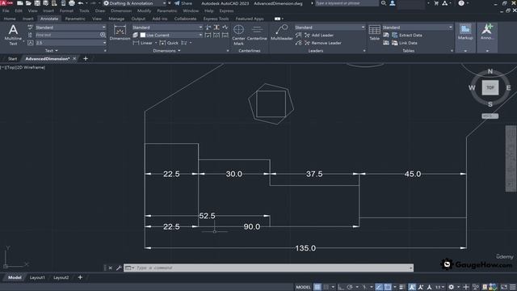Switch to the Layout2 tab
The image size is (517, 291).
61,278
